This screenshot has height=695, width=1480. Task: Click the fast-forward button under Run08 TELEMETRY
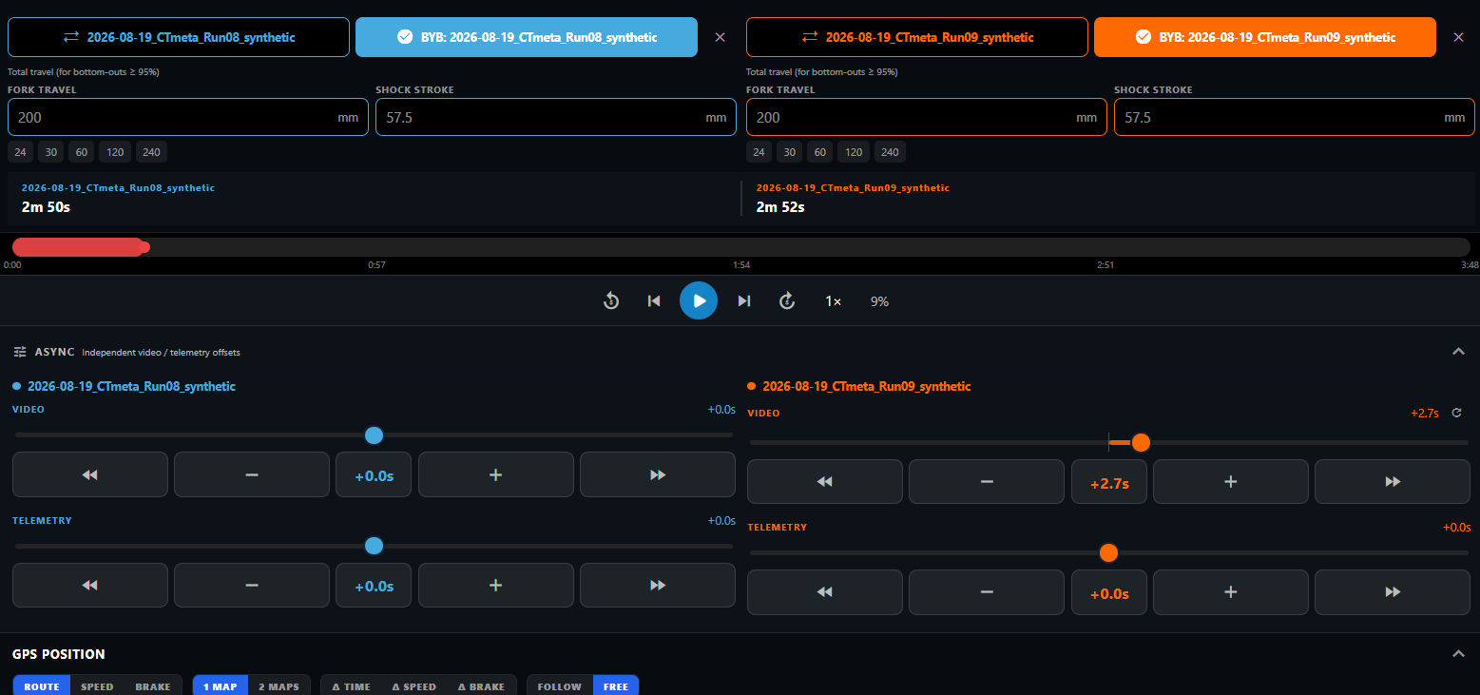pyautogui.click(x=658, y=586)
